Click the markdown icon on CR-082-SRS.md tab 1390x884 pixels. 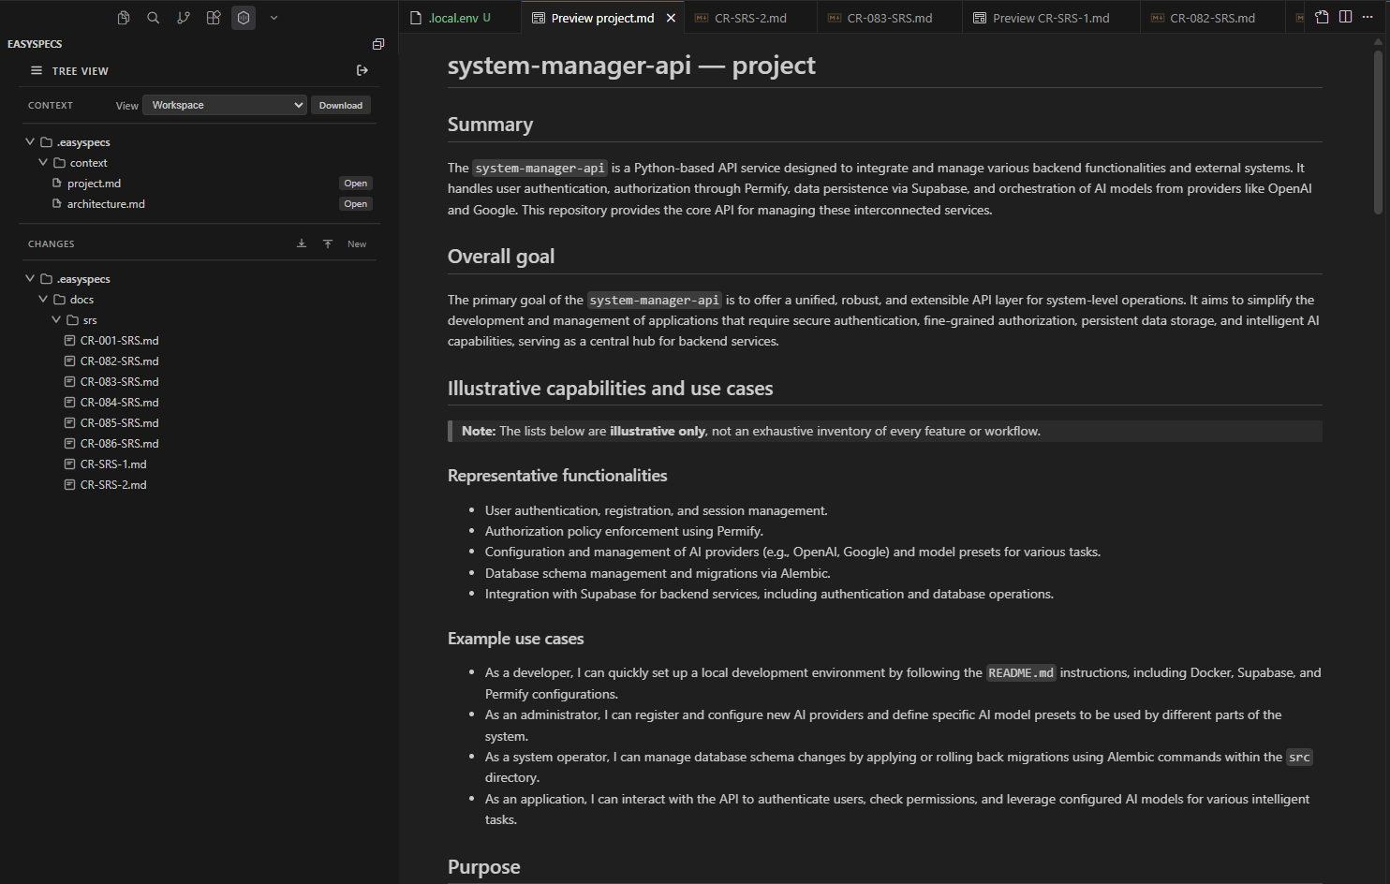click(x=1158, y=18)
